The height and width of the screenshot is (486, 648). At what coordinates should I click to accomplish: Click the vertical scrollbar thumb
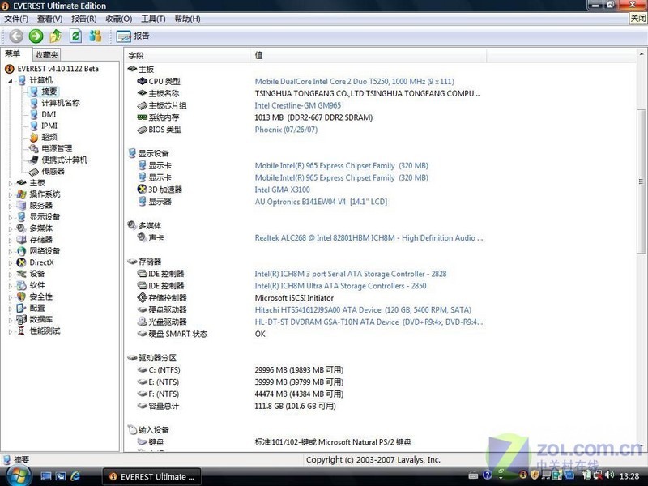642,181
